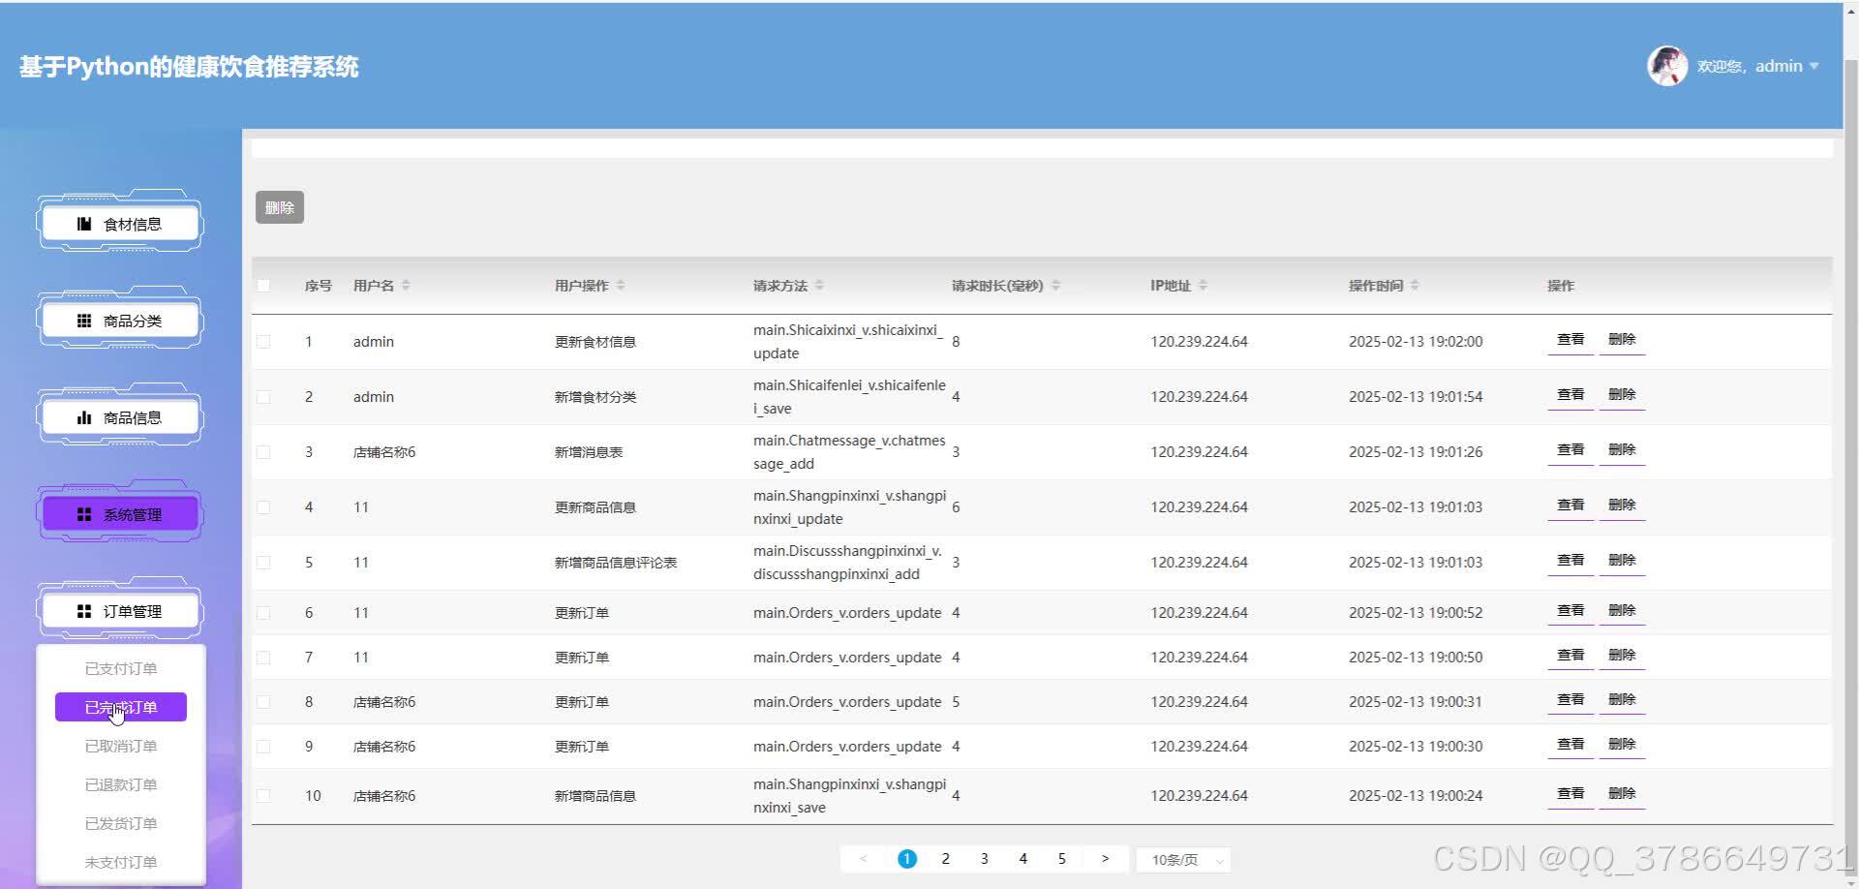This screenshot has width=1859, height=889.
Task: Click the IP address in row 1
Action: (x=1199, y=342)
